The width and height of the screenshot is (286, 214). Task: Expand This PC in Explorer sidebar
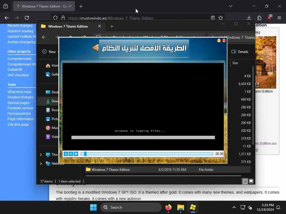coord(41,155)
